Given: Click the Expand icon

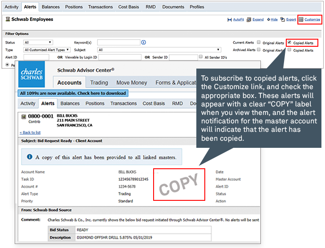Looking at the screenshot, I should 249,20.
